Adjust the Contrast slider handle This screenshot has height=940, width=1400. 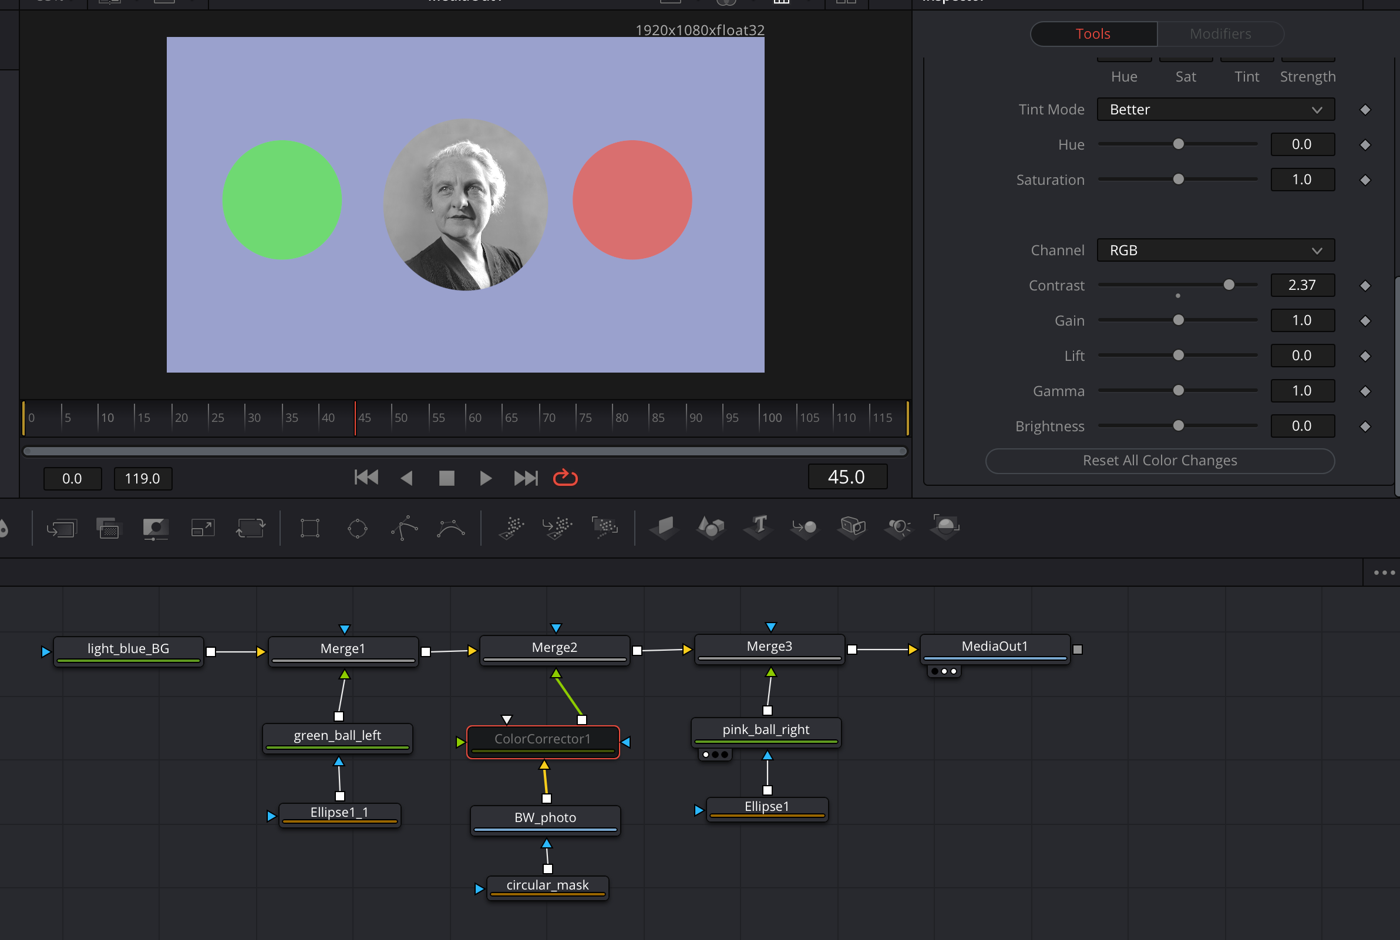[1229, 285]
